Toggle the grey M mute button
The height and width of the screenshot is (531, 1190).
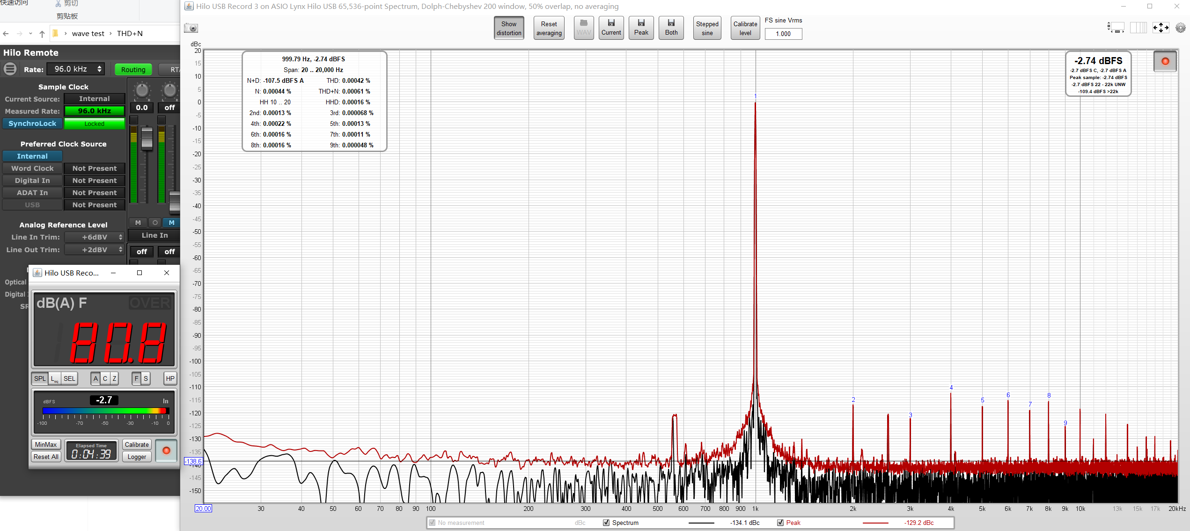point(138,223)
